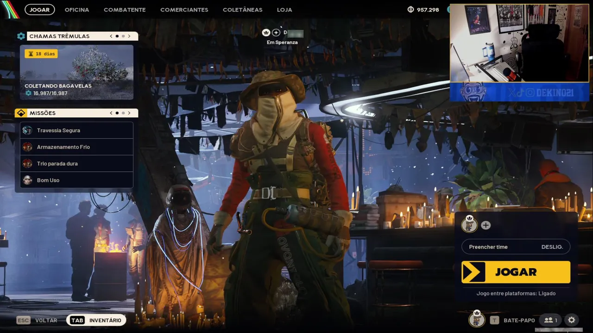The image size is (593, 333).
Task: Click the squad leader avatar in party panel
Action: tap(469, 224)
